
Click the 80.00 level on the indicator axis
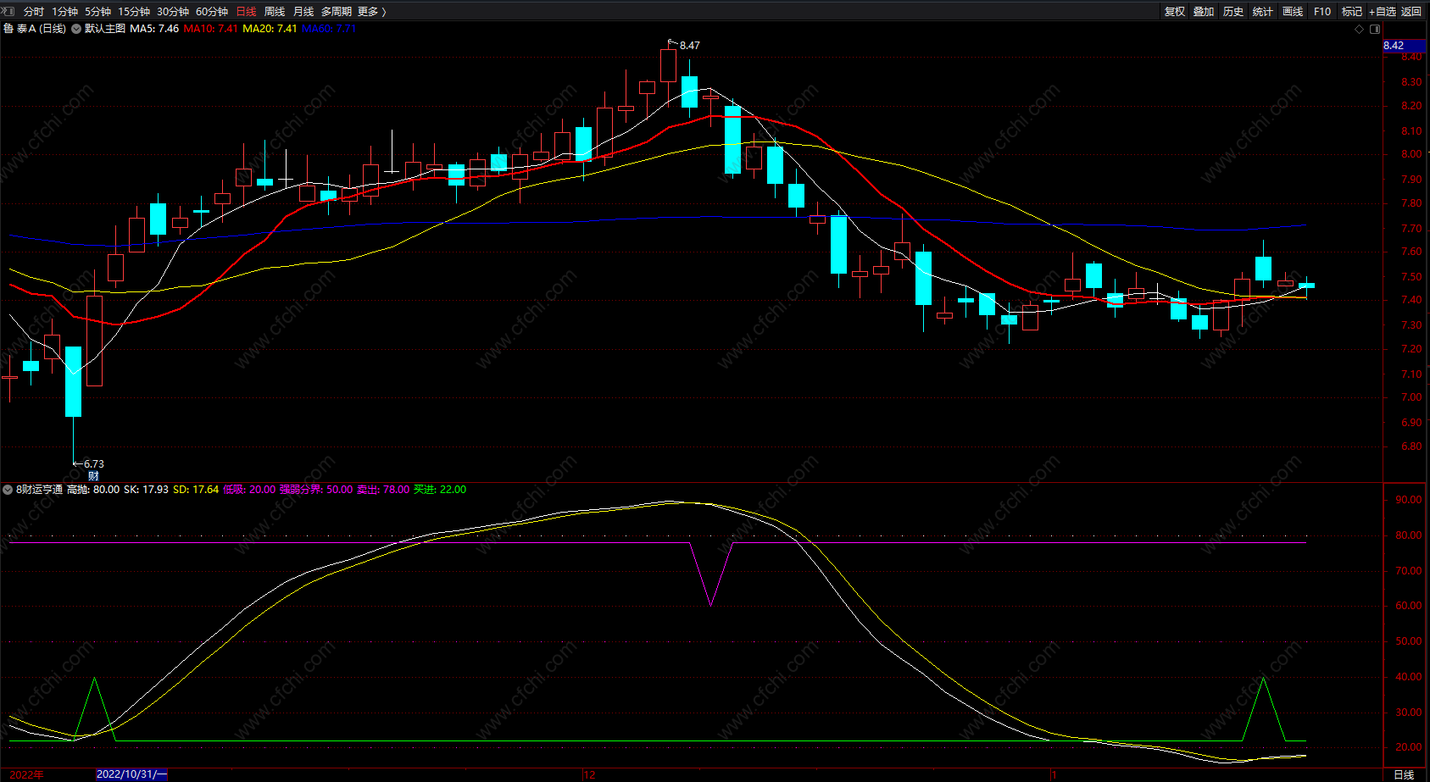(x=1409, y=535)
